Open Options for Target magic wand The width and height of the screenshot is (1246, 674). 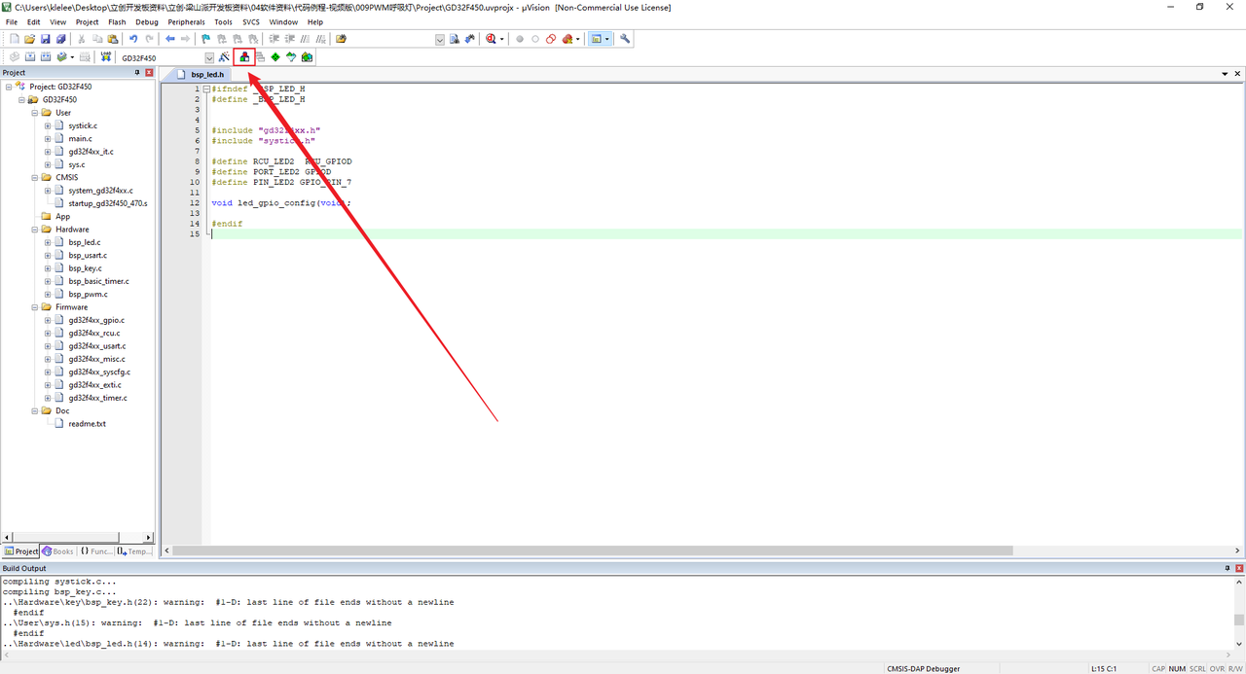pos(224,57)
